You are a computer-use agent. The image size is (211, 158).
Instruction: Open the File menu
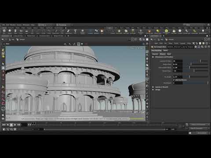(4, 25)
